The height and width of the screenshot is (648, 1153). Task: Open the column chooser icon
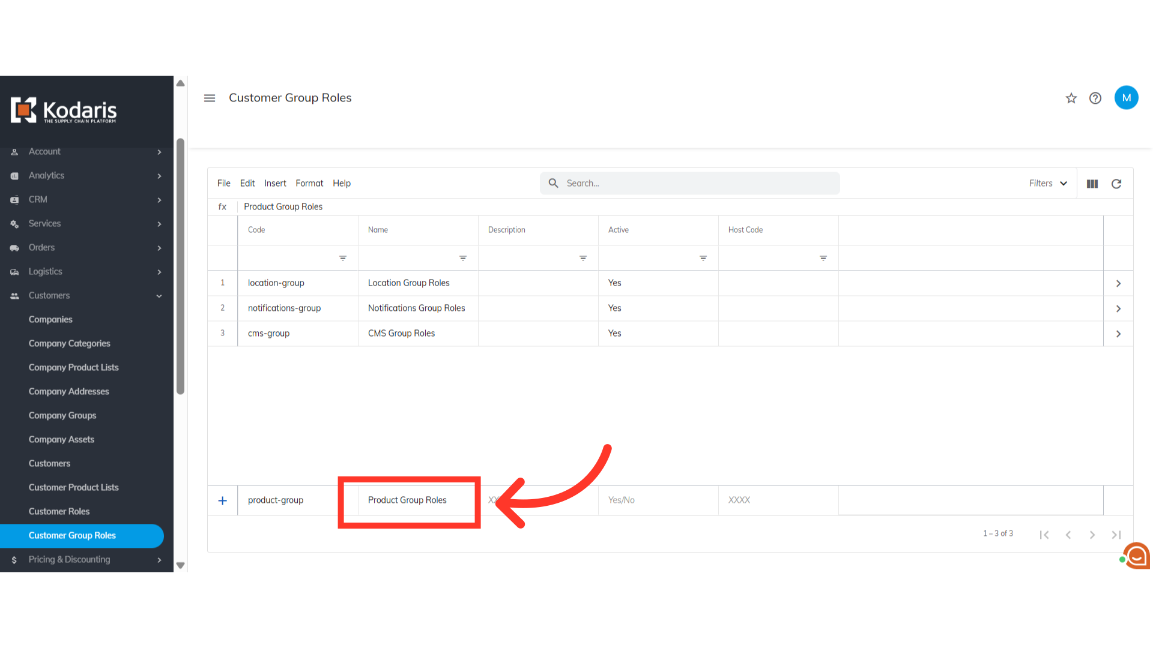pyautogui.click(x=1092, y=184)
